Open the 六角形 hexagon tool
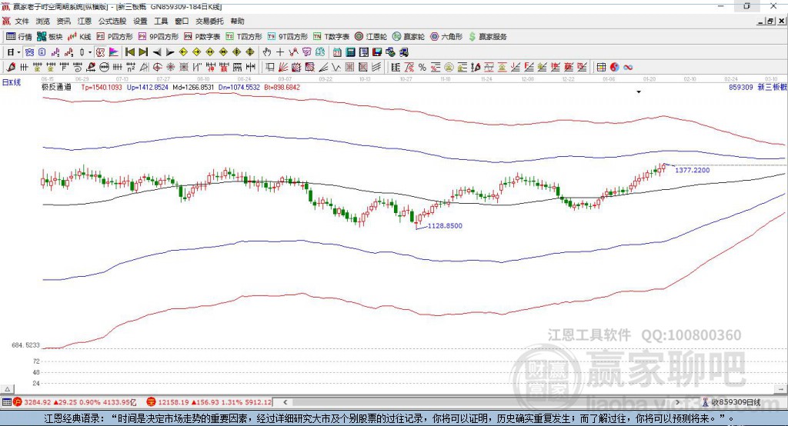 pos(446,37)
